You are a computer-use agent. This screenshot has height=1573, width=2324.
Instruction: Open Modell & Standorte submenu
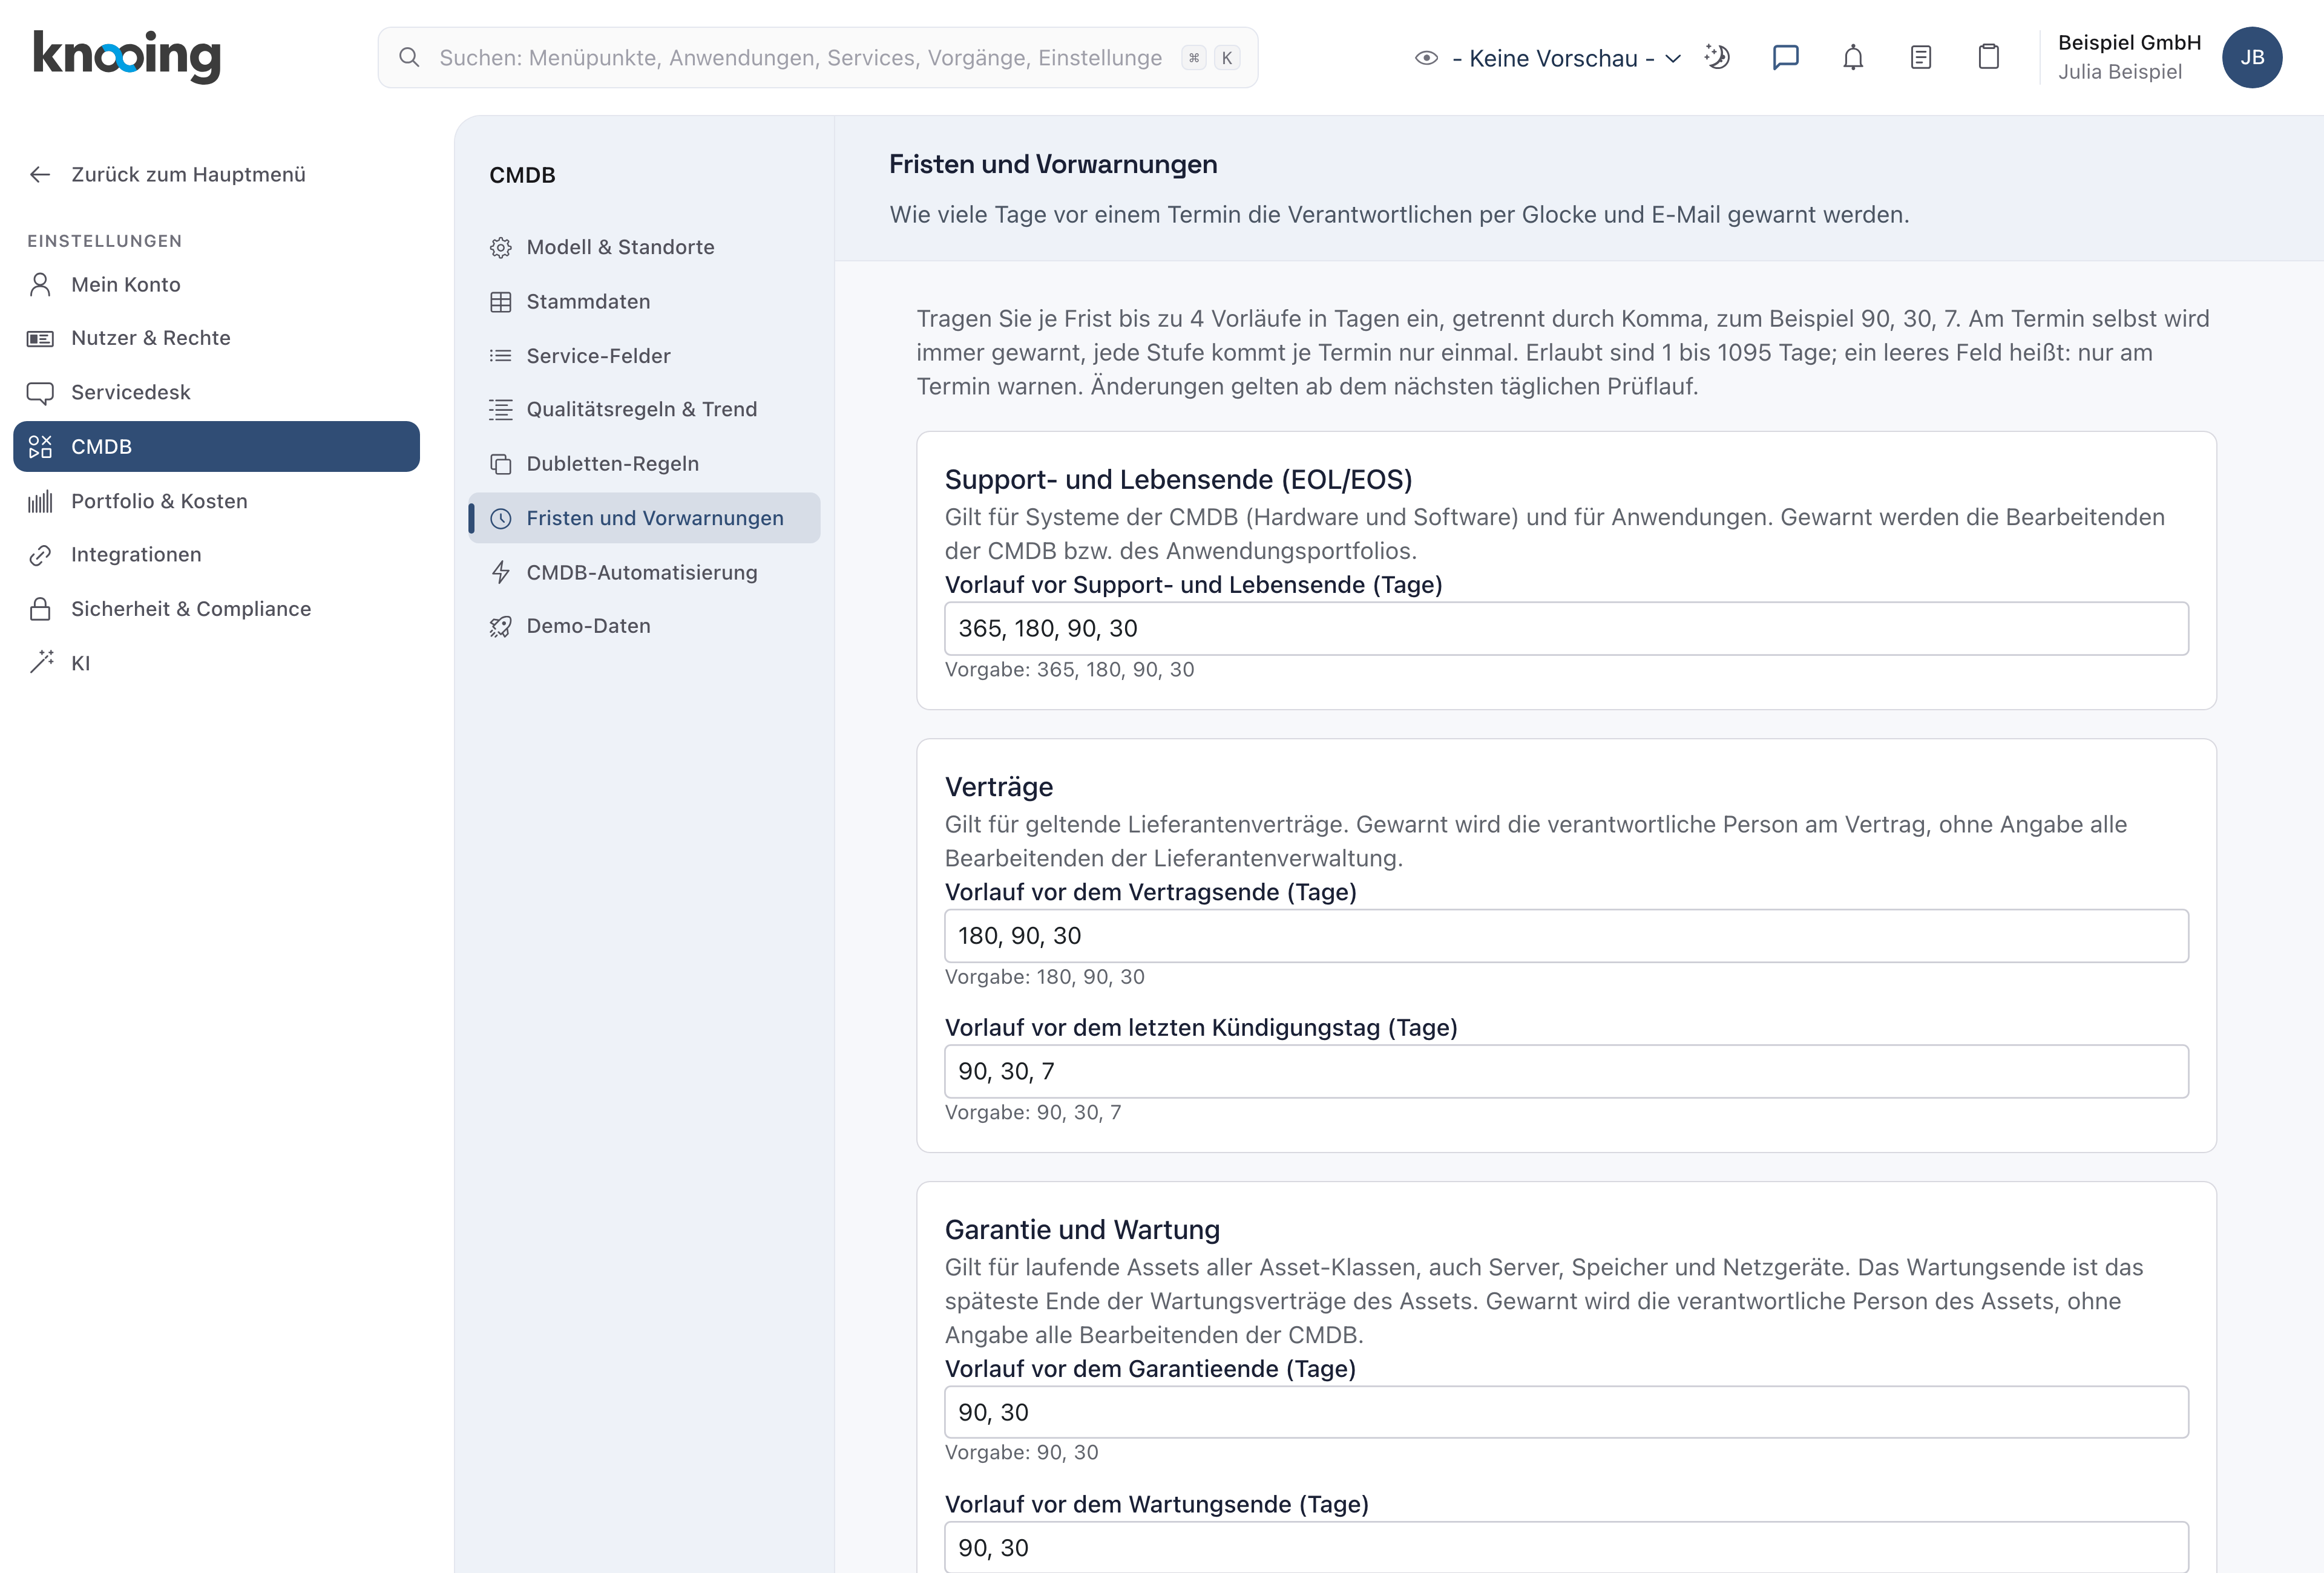click(x=645, y=247)
